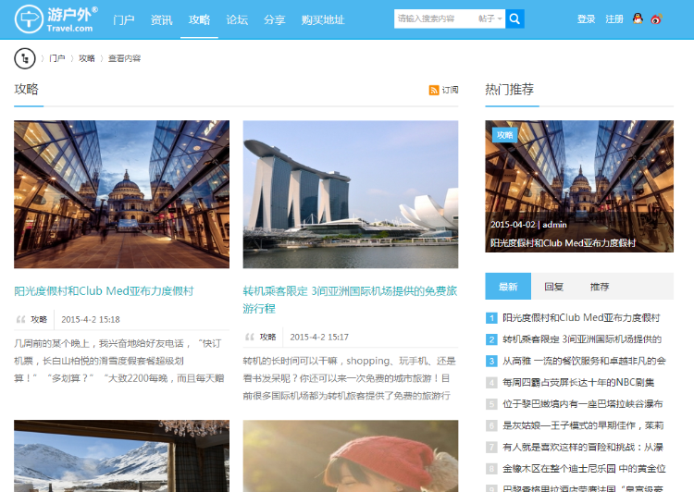Viewport: 694px width, 492px height.
Task: Open the snowy mountain article thumbnail
Action: (122, 456)
